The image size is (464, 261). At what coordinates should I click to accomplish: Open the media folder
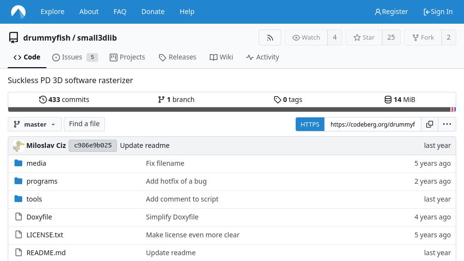(x=36, y=163)
